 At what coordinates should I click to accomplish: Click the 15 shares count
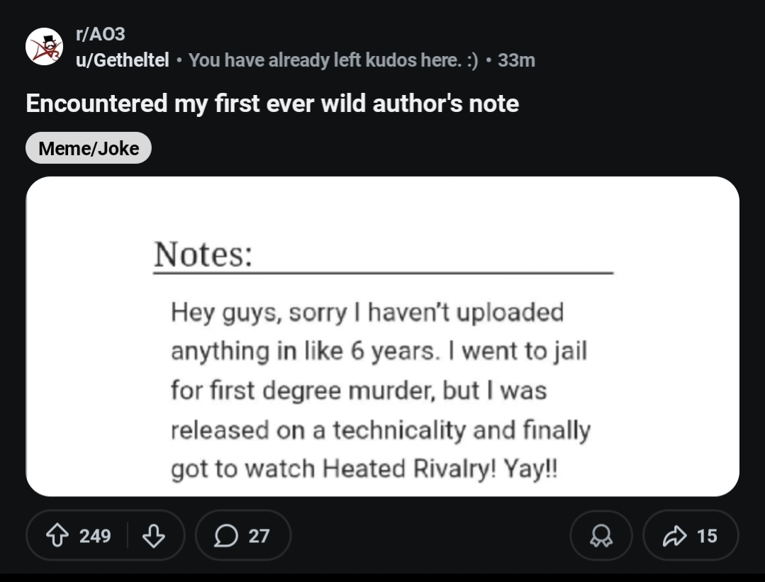click(706, 536)
